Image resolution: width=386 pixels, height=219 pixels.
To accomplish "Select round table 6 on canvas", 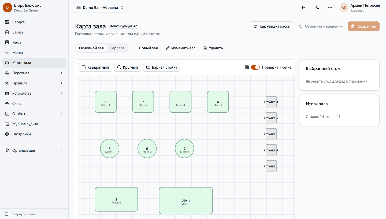I will point(147,149).
